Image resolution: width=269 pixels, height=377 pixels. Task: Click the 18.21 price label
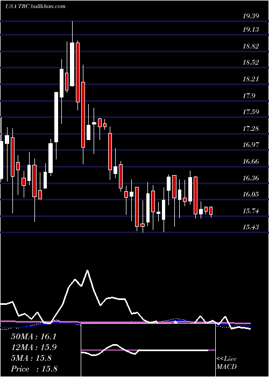click(x=251, y=79)
